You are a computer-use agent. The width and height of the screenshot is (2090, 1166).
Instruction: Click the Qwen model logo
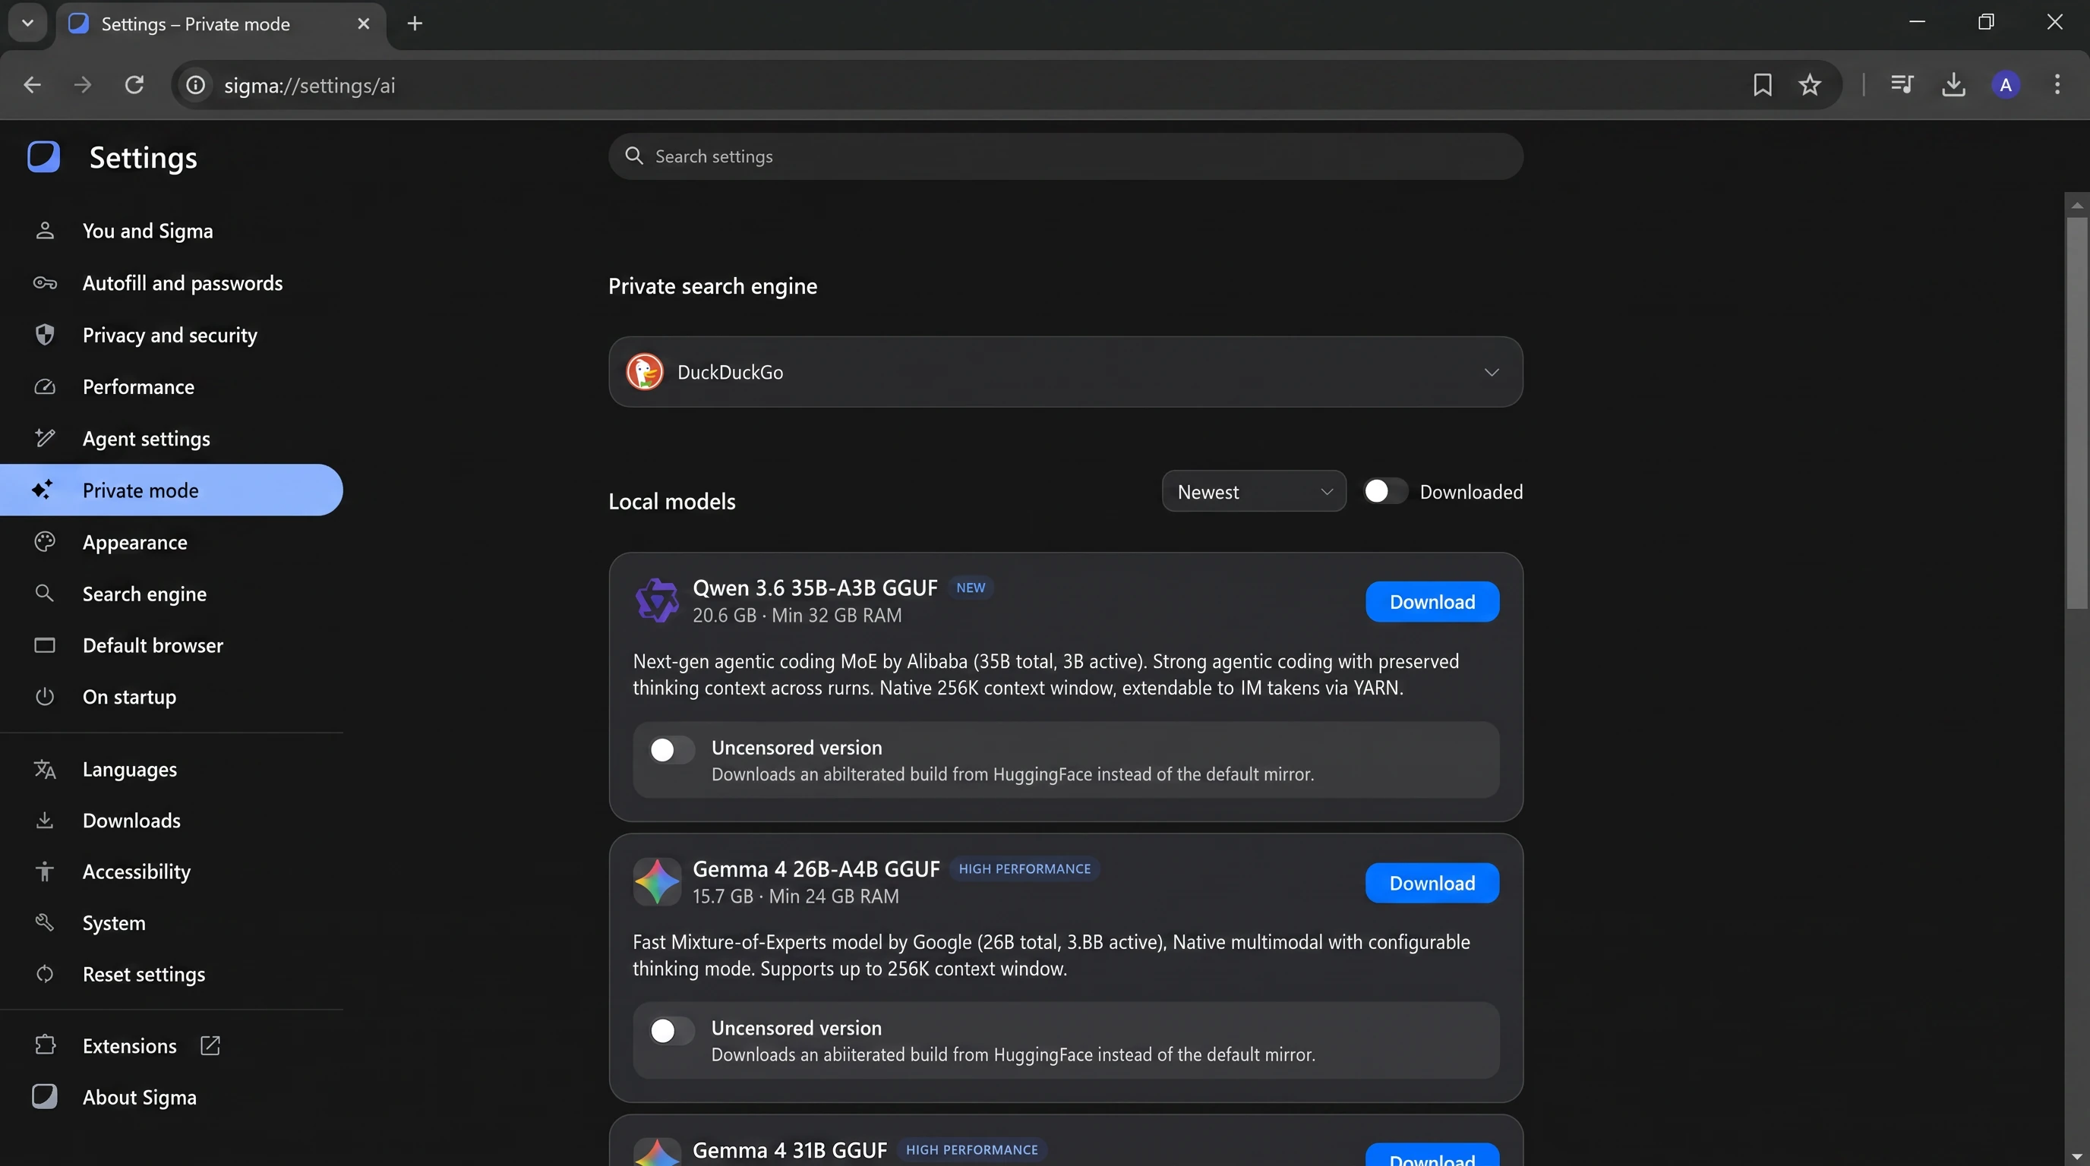tap(656, 600)
